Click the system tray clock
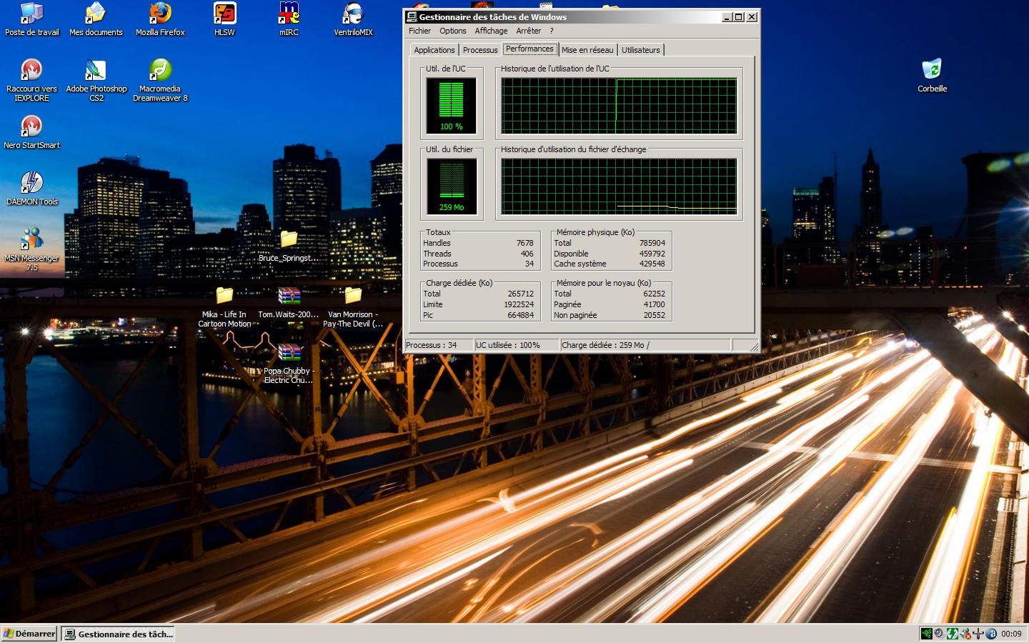1029x643 pixels. (1010, 634)
